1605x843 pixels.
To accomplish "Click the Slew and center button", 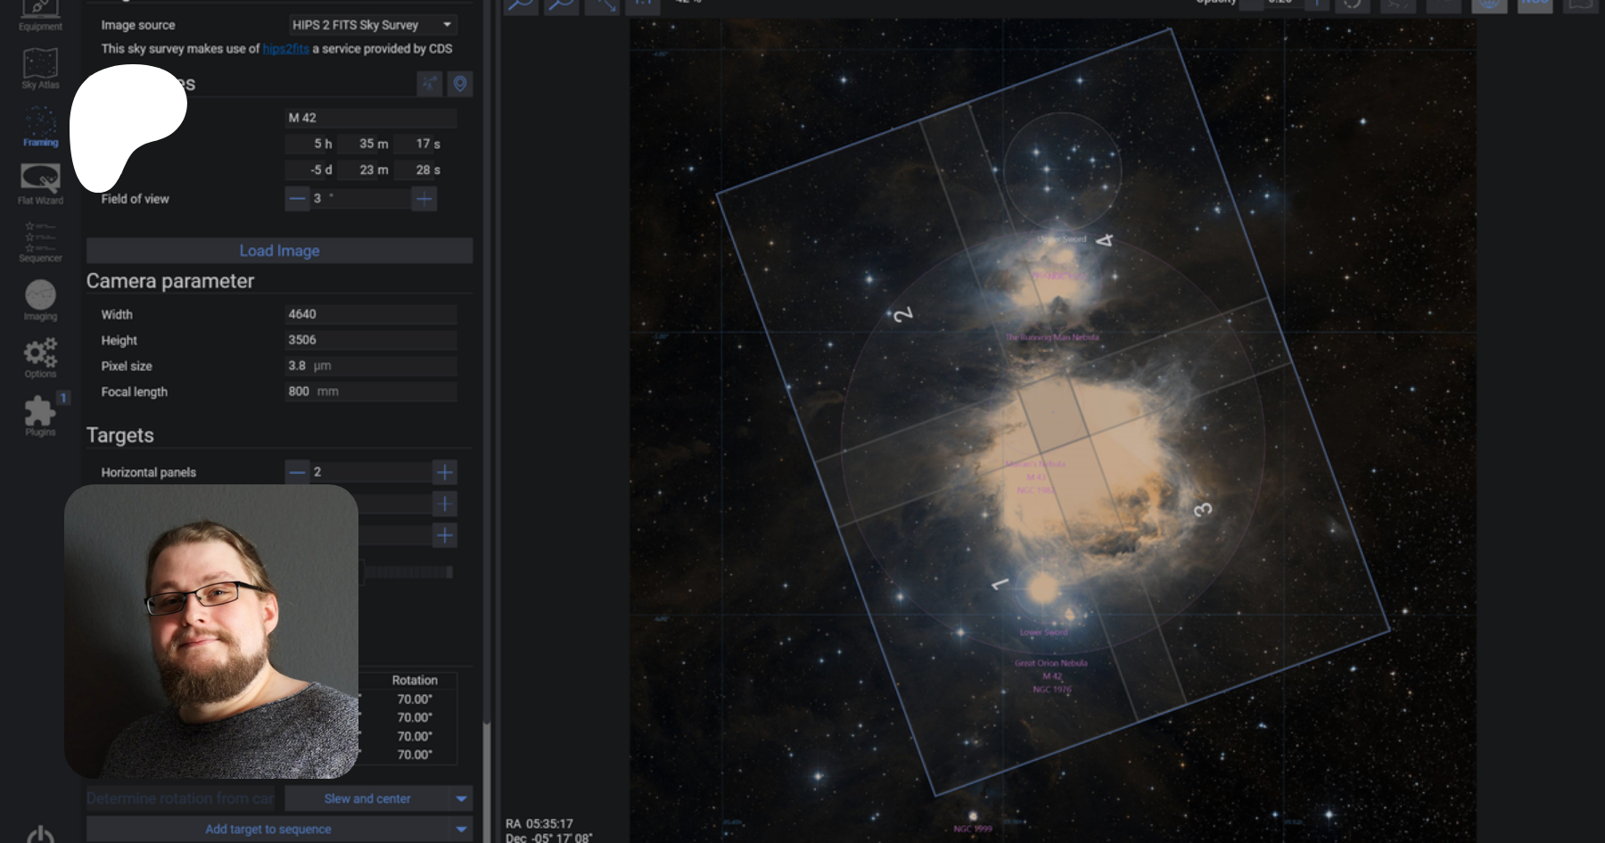I will point(367,798).
